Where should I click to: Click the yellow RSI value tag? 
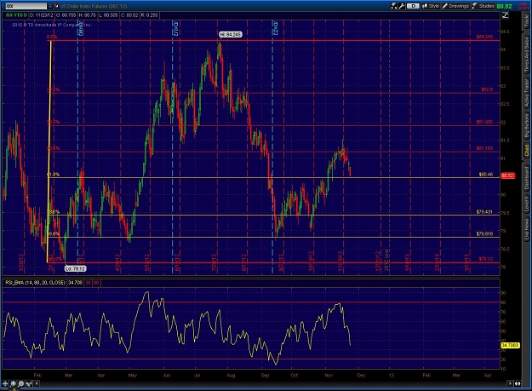(x=510, y=345)
